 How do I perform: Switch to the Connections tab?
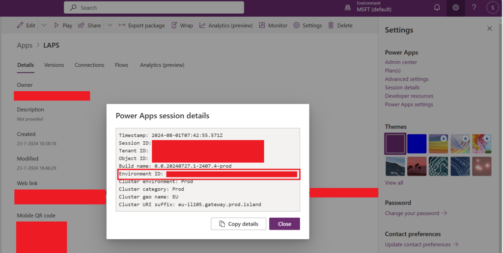[89, 65]
